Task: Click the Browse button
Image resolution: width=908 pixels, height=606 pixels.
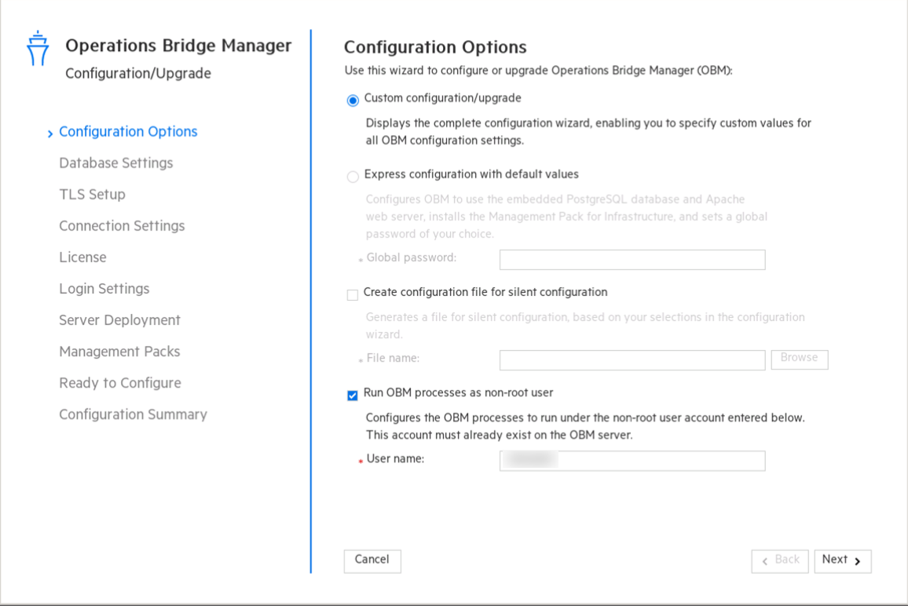Action: 799,359
